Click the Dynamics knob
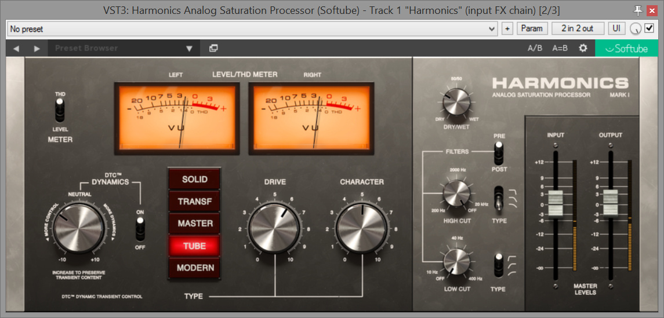 (x=79, y=229)
